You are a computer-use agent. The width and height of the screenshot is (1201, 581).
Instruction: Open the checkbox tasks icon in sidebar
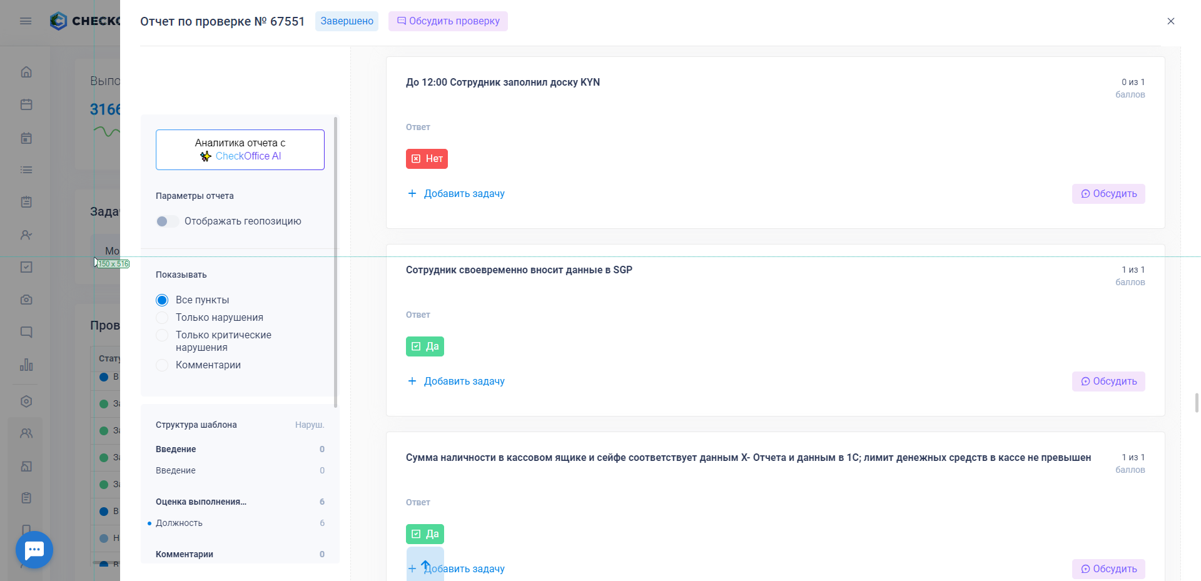click(x=26, y=267)
